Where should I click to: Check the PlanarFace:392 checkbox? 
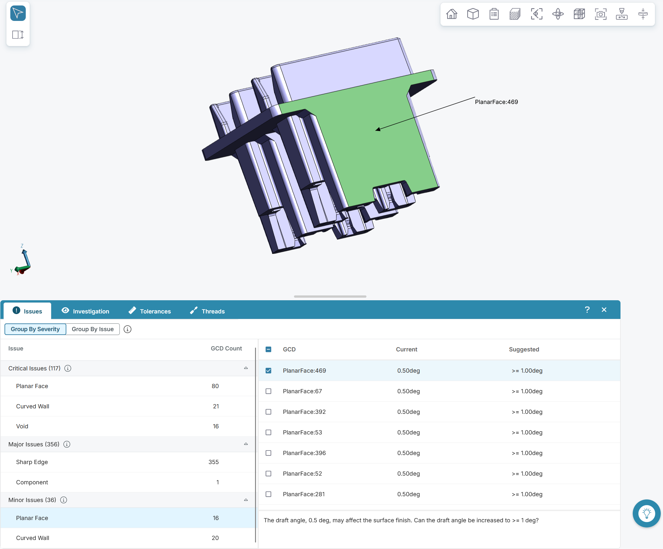[269, 412]
